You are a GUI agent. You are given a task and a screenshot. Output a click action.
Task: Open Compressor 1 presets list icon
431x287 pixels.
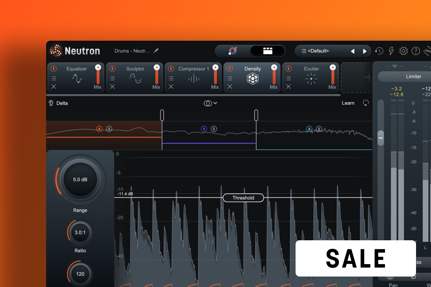pos(171,78)
